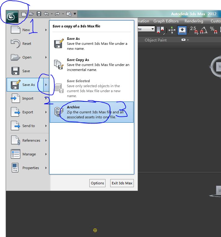Click the Save File quick access icon
Screen dimensions: 221x237
39,14
